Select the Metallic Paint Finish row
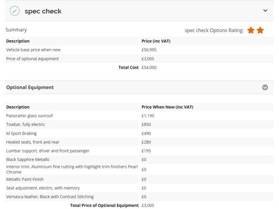Image resolution: width=279 pixels, height=209 pixels. [139, 179]
